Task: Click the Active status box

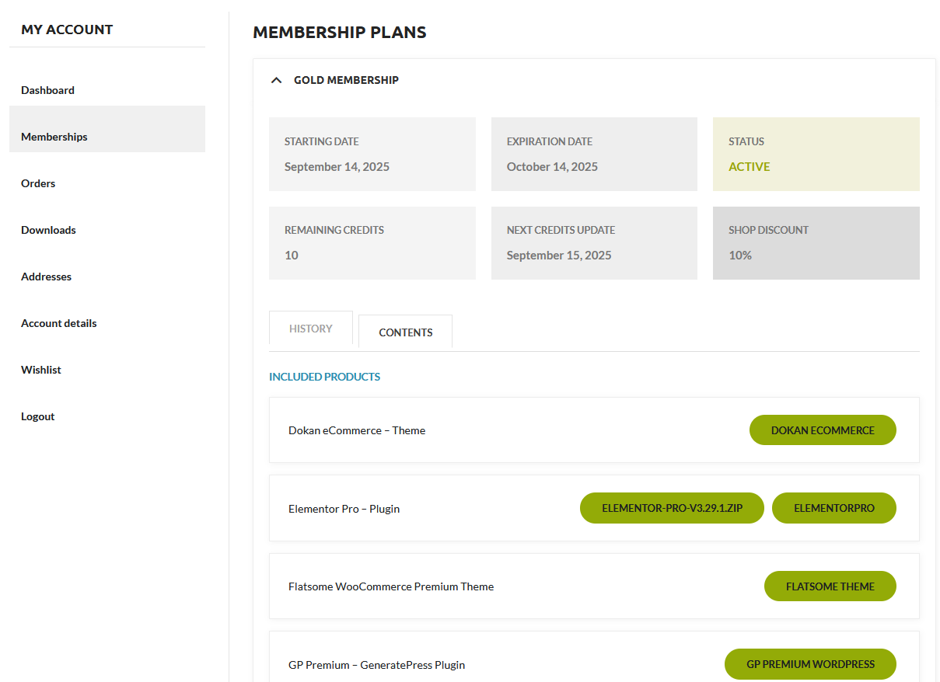Action: pyautogui.click(x=816, y=154)
